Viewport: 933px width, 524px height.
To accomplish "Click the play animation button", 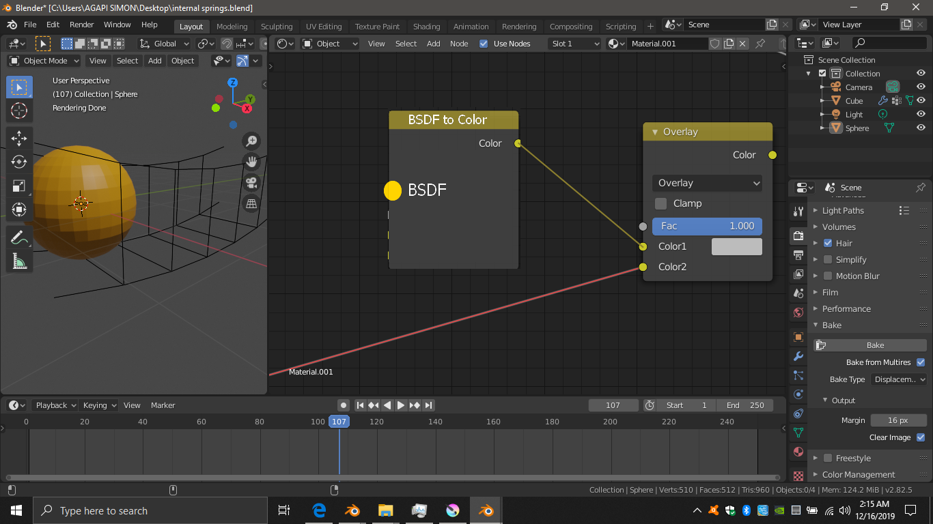I will click(401, 405).
